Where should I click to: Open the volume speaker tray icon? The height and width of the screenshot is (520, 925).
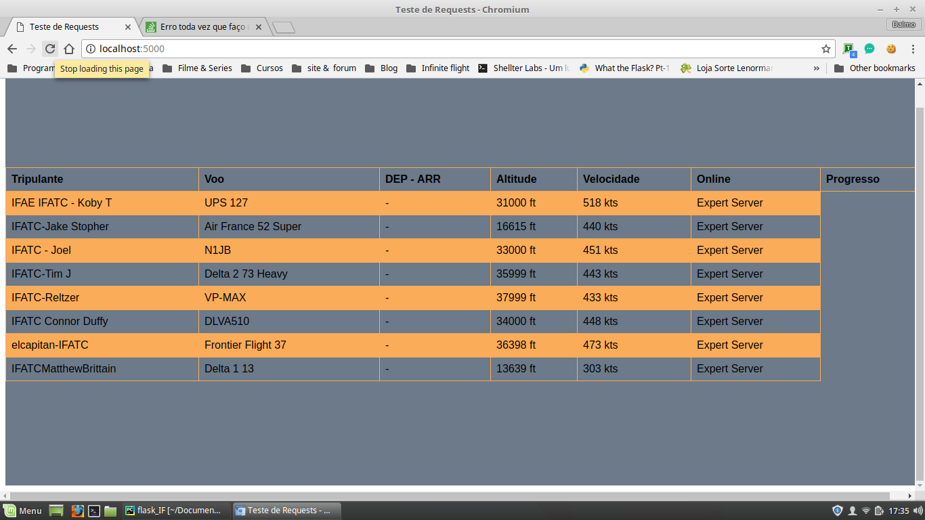(918, 511)
